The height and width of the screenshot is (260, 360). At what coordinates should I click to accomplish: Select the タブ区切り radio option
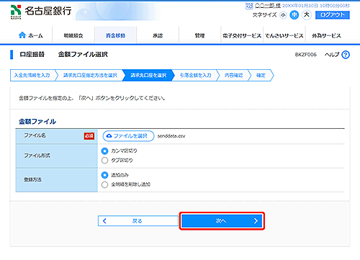[x=104, y=161]
